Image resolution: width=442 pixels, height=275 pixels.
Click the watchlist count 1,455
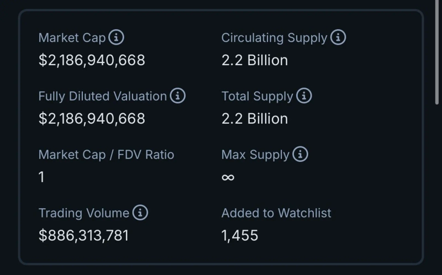(240, 236)
